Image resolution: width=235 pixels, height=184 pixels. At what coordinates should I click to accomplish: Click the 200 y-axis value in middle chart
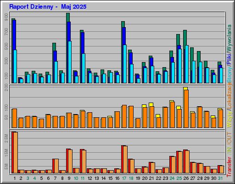pyautogui.click(x=6, y=88)
